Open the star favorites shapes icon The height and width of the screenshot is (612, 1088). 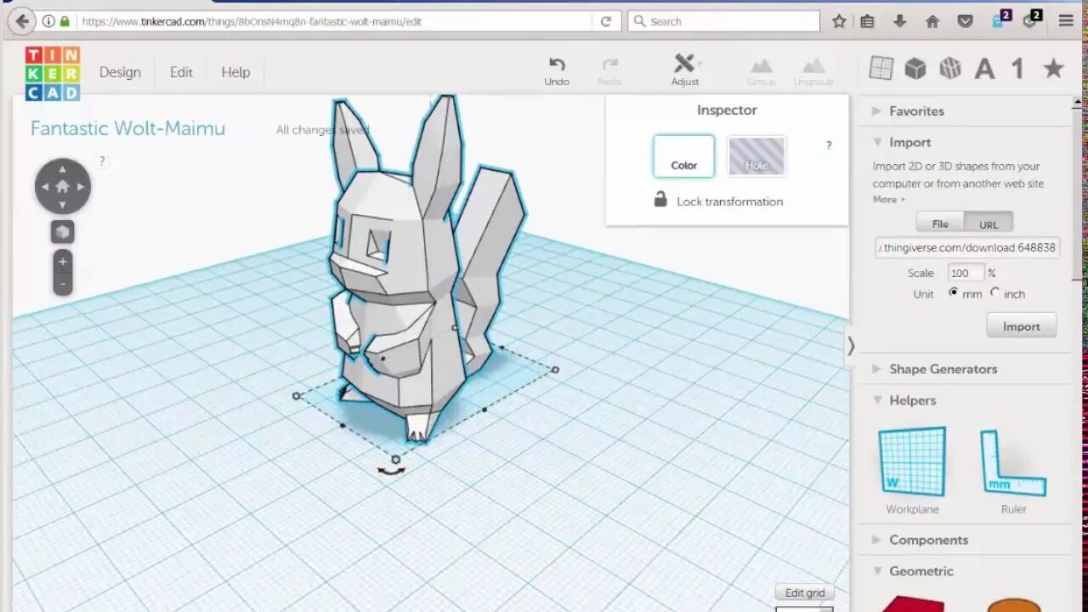pos(1053,68)
